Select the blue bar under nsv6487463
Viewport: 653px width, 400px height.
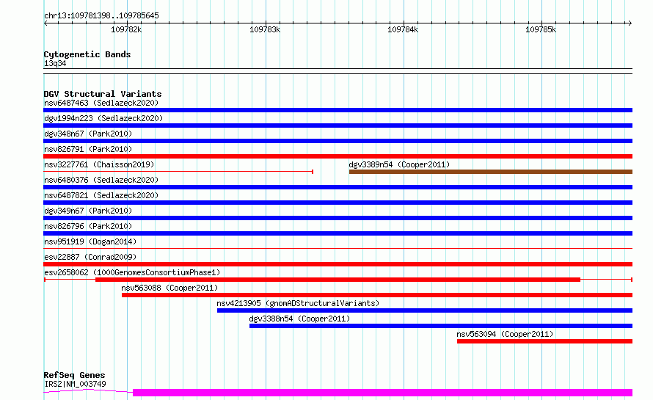(338, 110)
